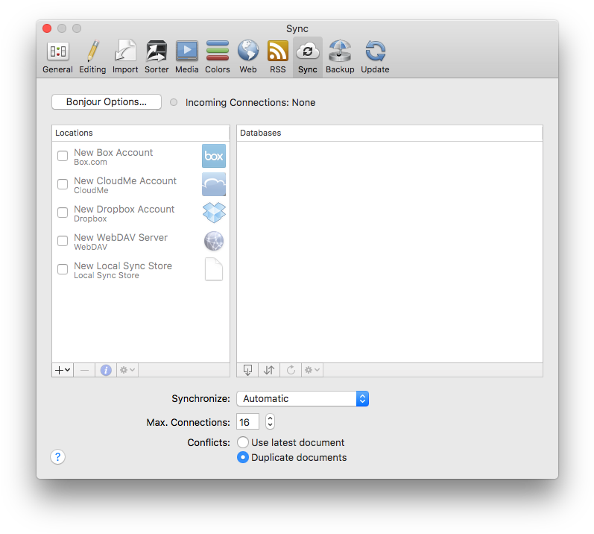
Task: Switch to the Web preferences tab
Action: 248,57
